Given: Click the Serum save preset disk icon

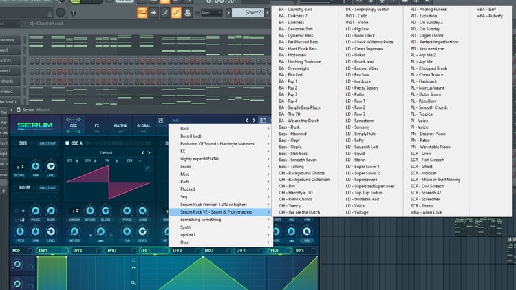Looking at the screenshot, I should (x=160, y=121).
